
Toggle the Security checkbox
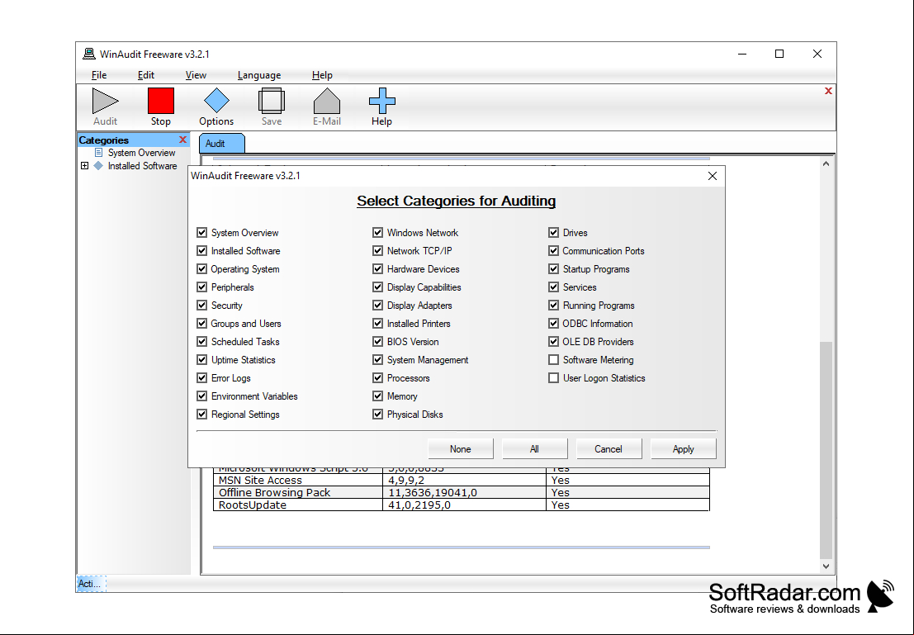point(201,305)
